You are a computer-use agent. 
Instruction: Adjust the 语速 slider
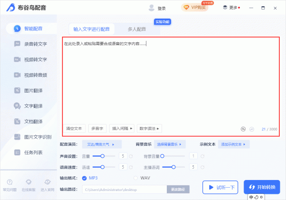[x=104, y=167]
